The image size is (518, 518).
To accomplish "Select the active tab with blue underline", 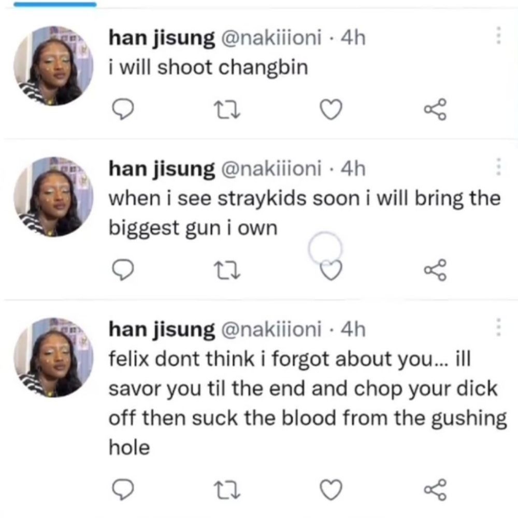I will point(55,4).
